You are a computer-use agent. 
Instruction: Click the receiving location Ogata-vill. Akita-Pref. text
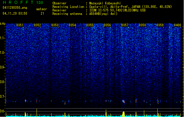[130, 7]
